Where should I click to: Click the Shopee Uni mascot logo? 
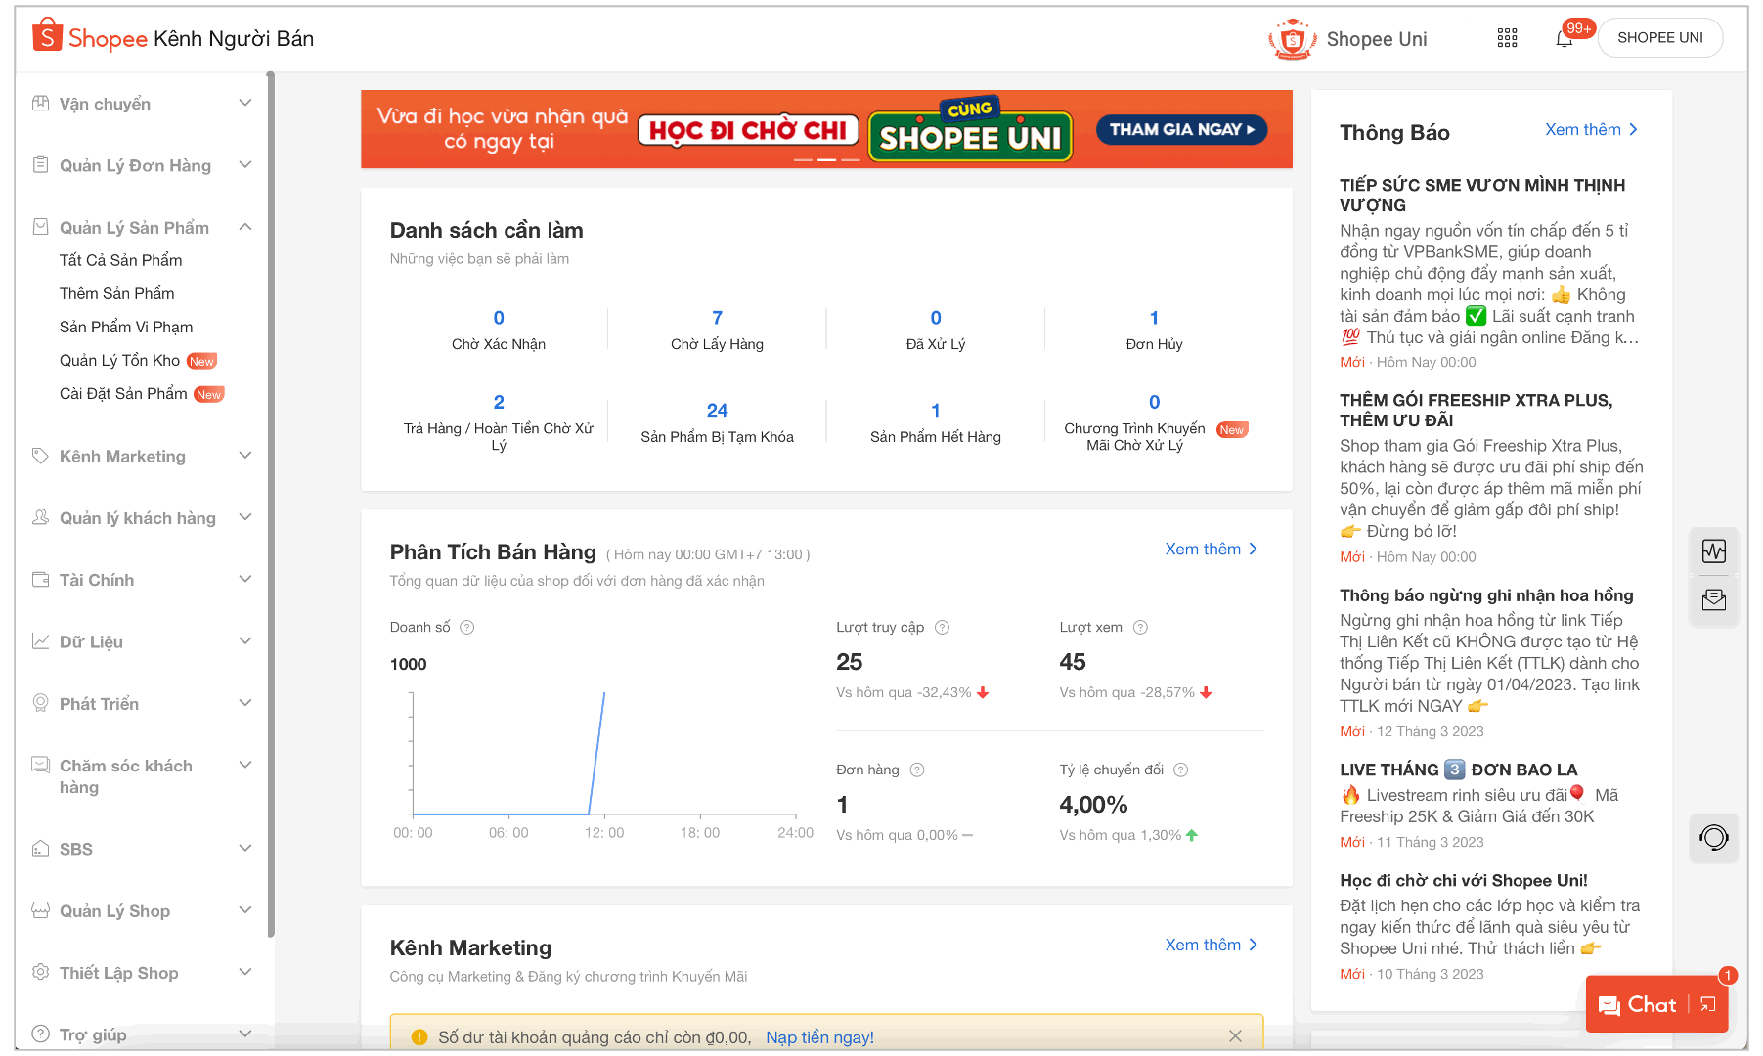[x=1292, y=39]
